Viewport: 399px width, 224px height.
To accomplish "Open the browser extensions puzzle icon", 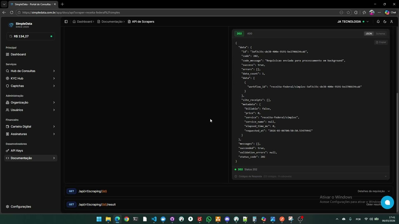I will coord(356,12).
